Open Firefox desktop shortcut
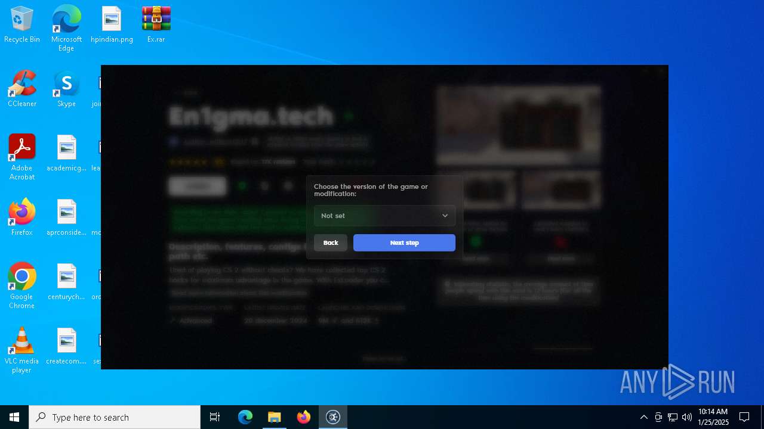 pos(22,218)
